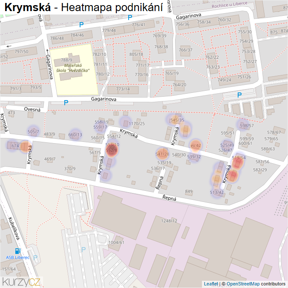Click the heat spot at 513/42
Image resolution: width=288 pixels, height=288 pixels.
click(217, 192)
